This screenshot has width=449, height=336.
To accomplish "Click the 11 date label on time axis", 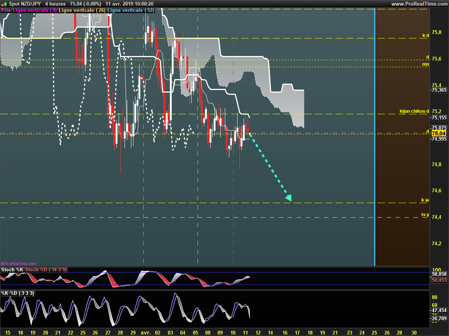I will click(245, 332).
